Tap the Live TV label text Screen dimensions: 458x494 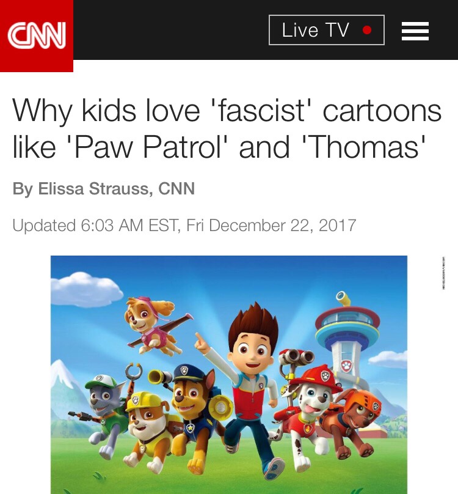coord(315,30)
